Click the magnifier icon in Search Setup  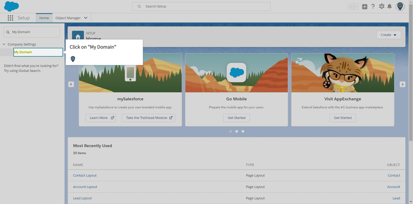point(139,6)
